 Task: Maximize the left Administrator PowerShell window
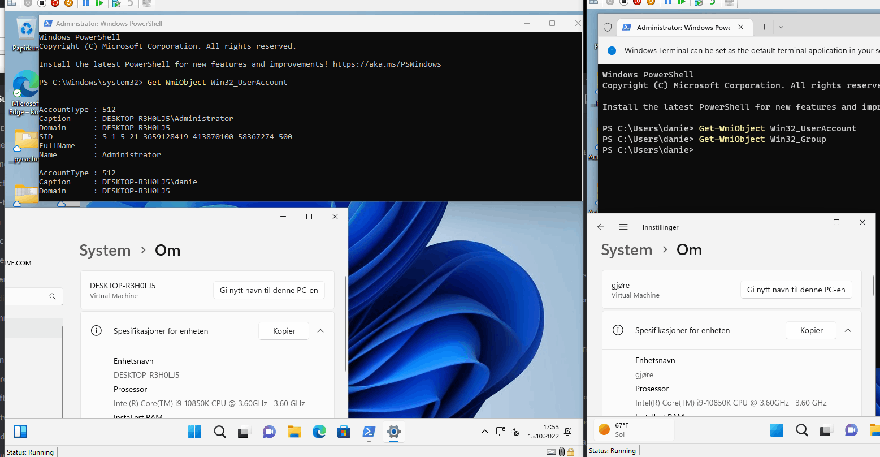click(x=552, y=23)
